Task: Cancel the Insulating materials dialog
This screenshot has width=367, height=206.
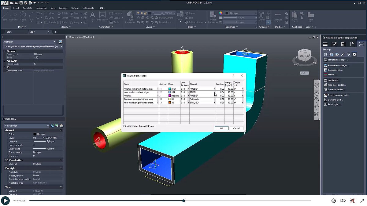Action: pyautogui.click(x=237, y=128)
